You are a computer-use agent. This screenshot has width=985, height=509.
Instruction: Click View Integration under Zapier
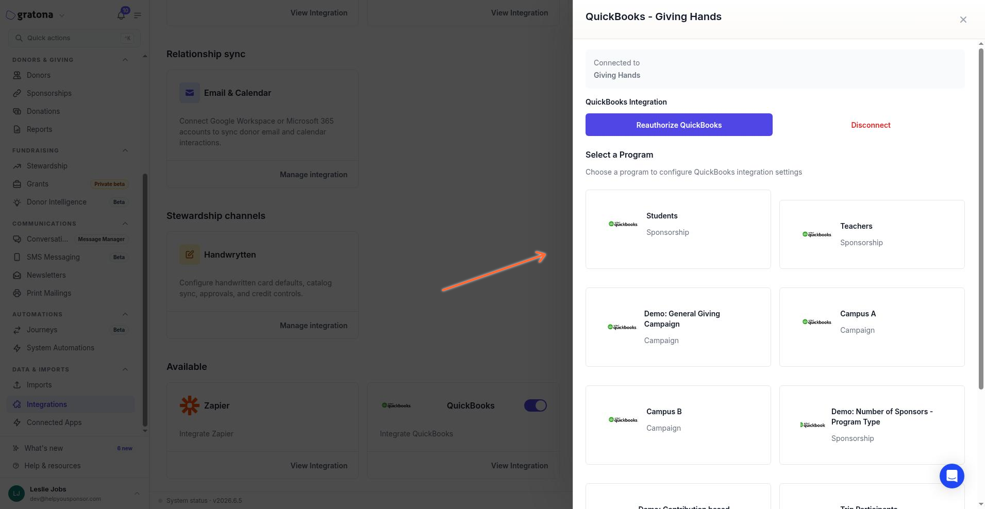tap(319, 466)
